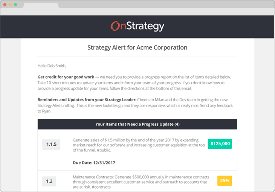Click the Due Date 12/31/2017 text

click(94, 163)
